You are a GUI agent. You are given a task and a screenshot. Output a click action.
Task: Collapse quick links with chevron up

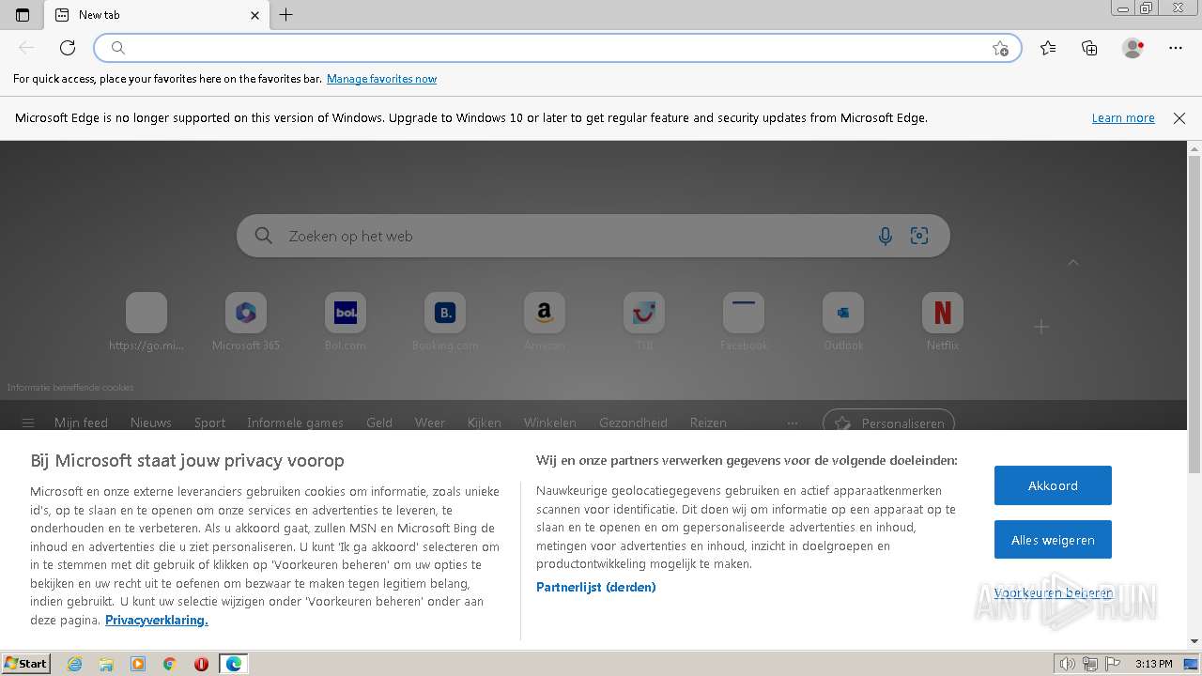1073,263
